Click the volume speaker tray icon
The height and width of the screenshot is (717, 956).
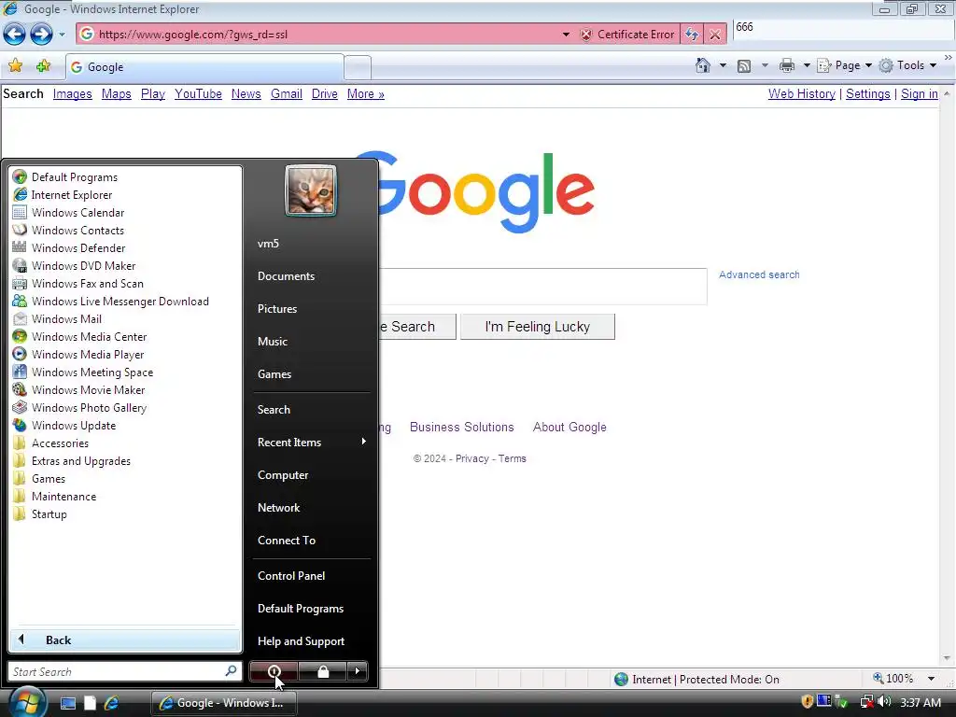click(x=885, y=702)
